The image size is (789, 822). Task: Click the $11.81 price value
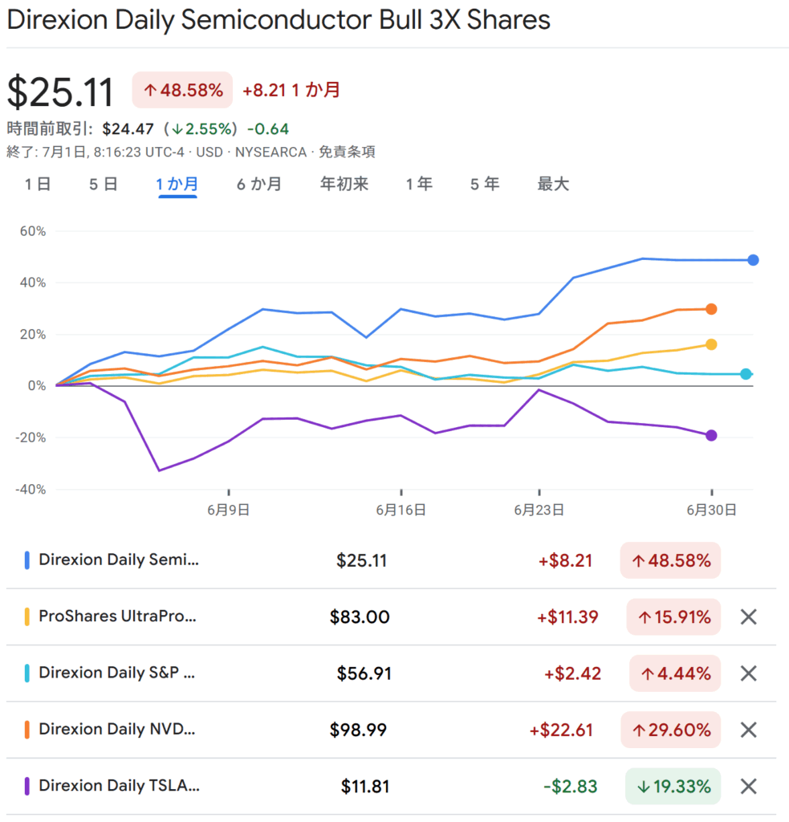(365, 787)
